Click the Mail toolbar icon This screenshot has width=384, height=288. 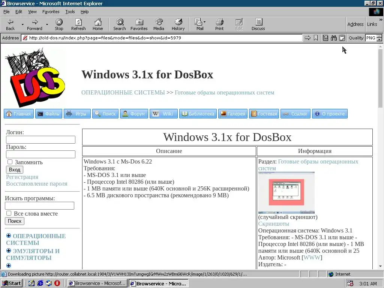click(198, 24)
